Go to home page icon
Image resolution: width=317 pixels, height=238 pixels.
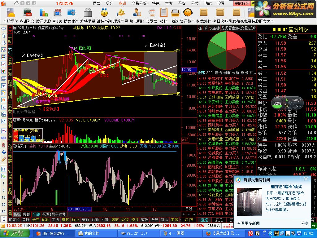coord(16,3)
